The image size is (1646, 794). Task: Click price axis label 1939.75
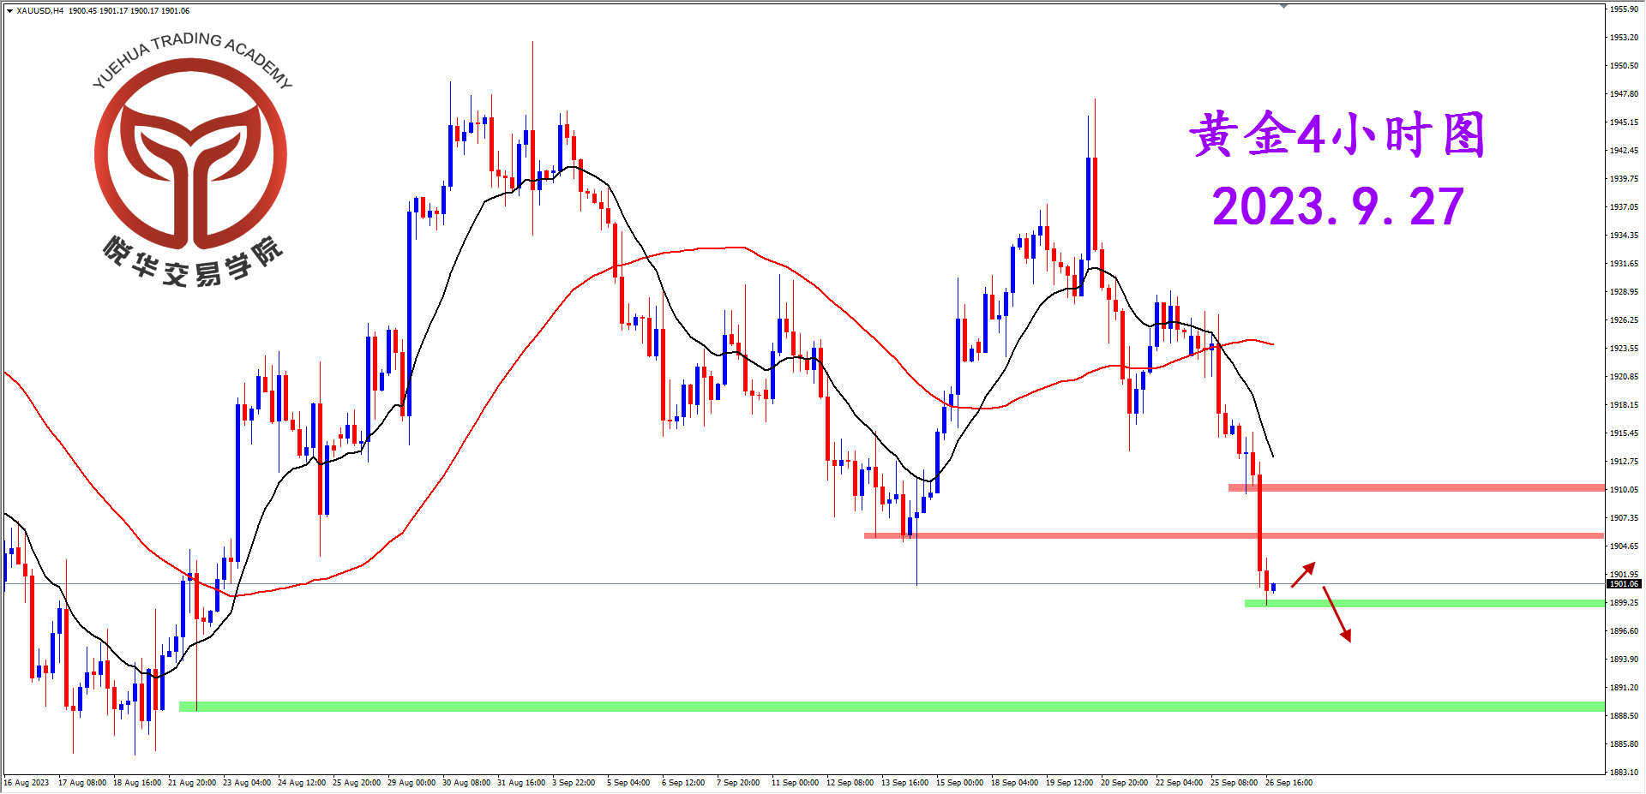point(1624,179)
